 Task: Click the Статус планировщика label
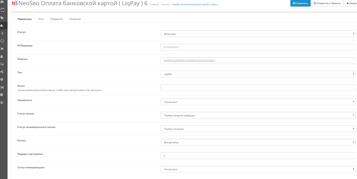point(31,167)
